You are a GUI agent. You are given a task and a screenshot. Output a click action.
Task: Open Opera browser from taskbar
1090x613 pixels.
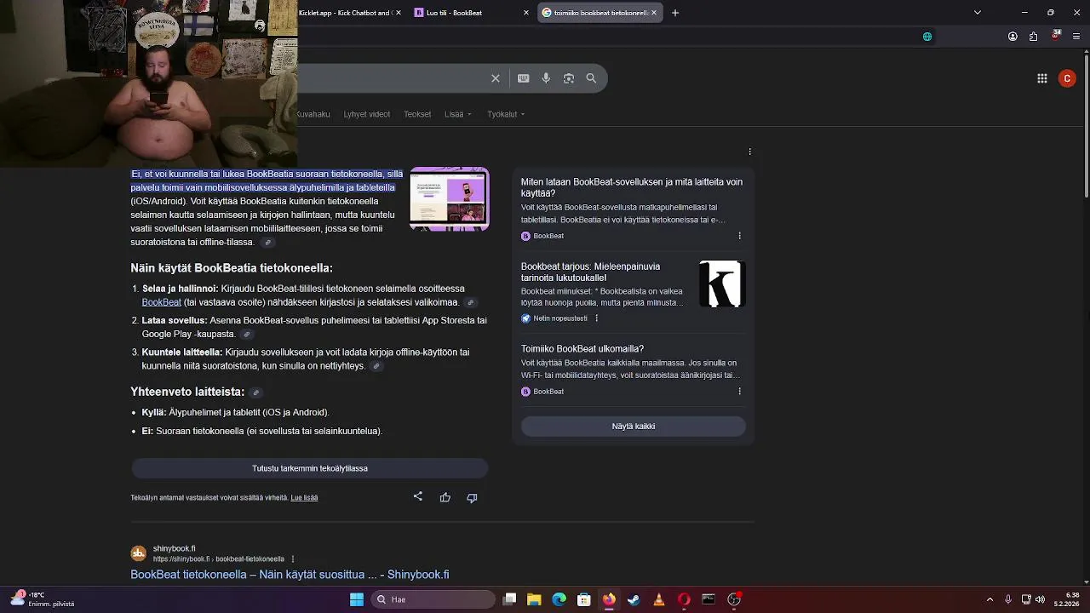684,599
